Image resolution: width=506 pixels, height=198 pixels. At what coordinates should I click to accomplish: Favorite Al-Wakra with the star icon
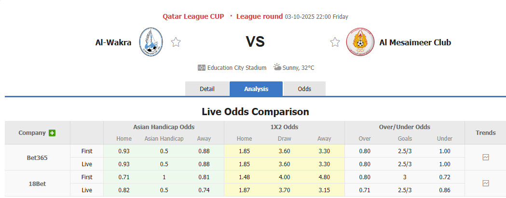click(176, 42)
